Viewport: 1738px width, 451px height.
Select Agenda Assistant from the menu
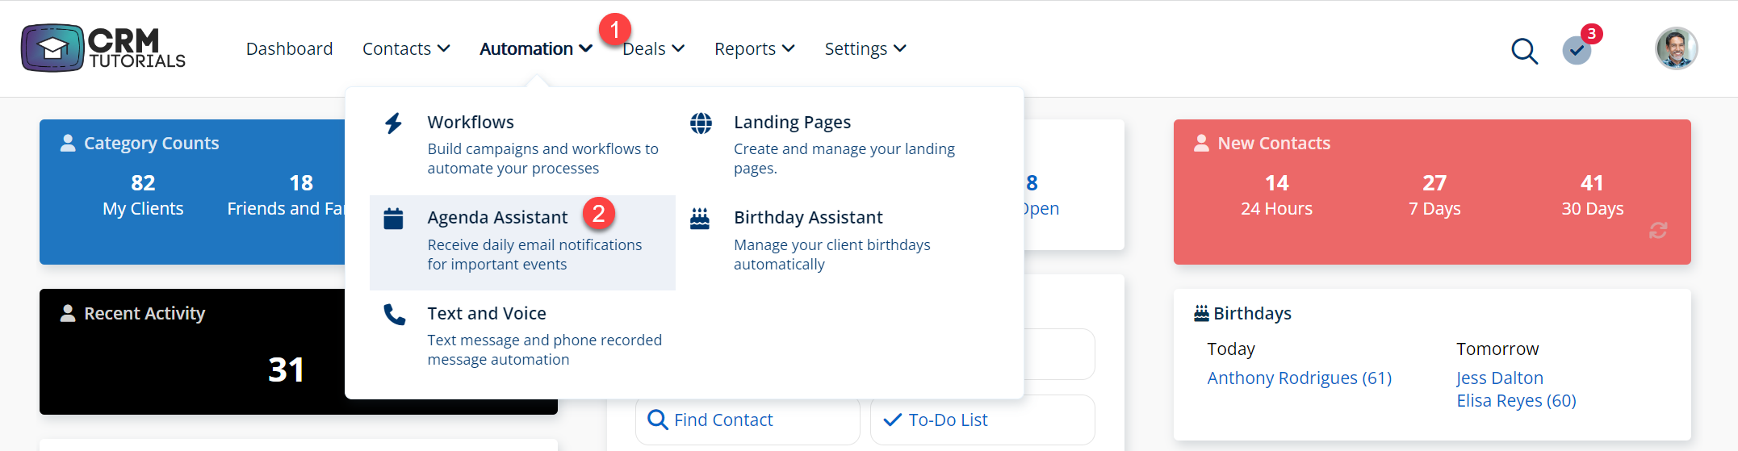[x=497, y=218]
